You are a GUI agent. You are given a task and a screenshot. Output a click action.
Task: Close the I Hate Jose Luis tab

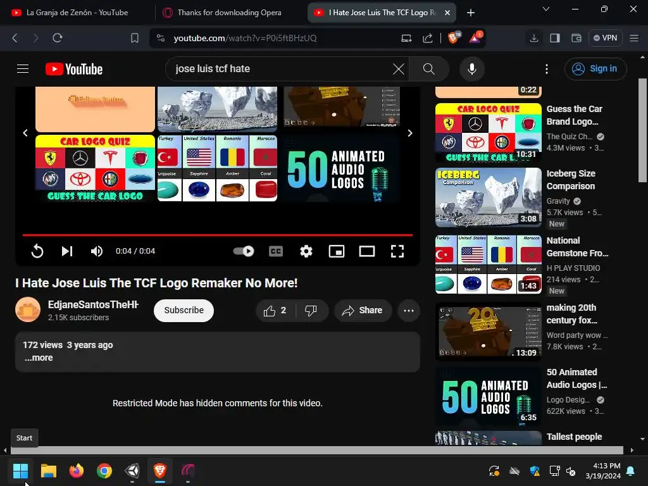click(x=447, y=13)
